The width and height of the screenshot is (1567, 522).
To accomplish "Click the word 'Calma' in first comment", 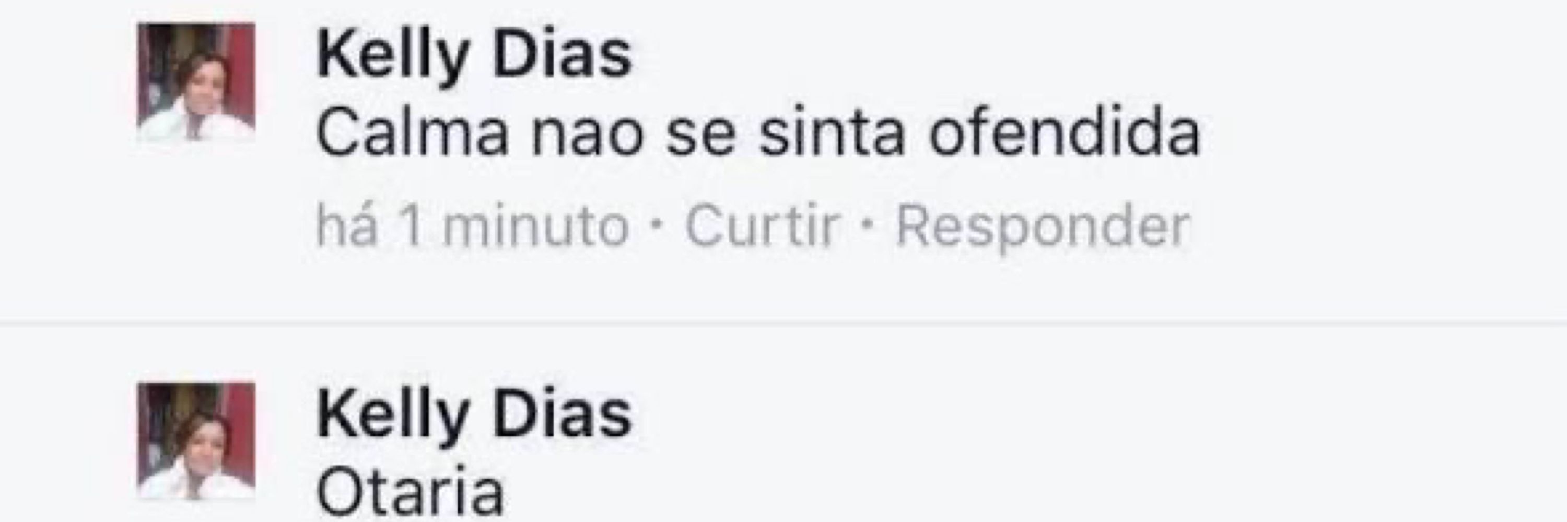I will pos(413,134).
